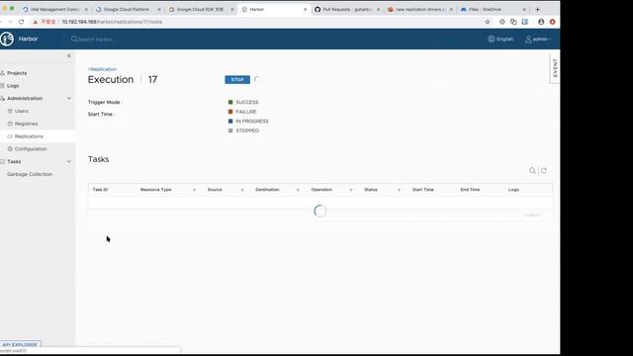Open the admin user menu

pyautogui.click(x=538, y=40)
